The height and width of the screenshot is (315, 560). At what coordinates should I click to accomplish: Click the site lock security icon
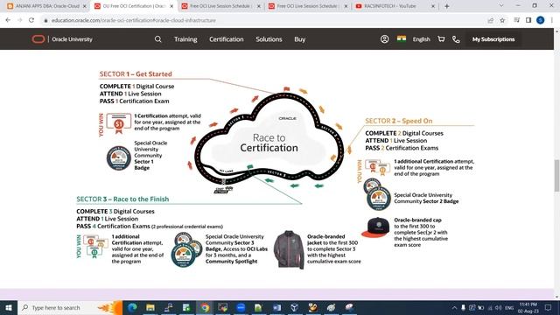(x=45, y=20)
